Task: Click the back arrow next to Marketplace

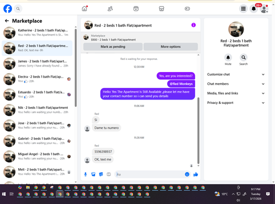Action: click(7, 21)
